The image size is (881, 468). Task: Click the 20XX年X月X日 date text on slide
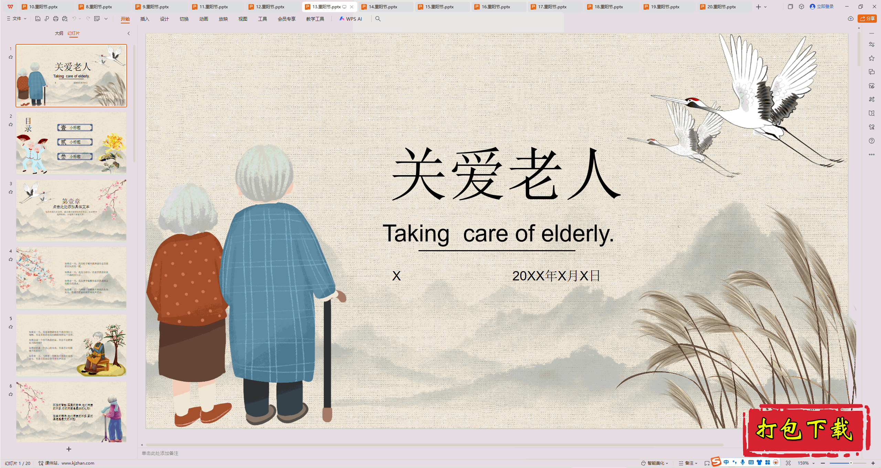(x=556, y=276)
